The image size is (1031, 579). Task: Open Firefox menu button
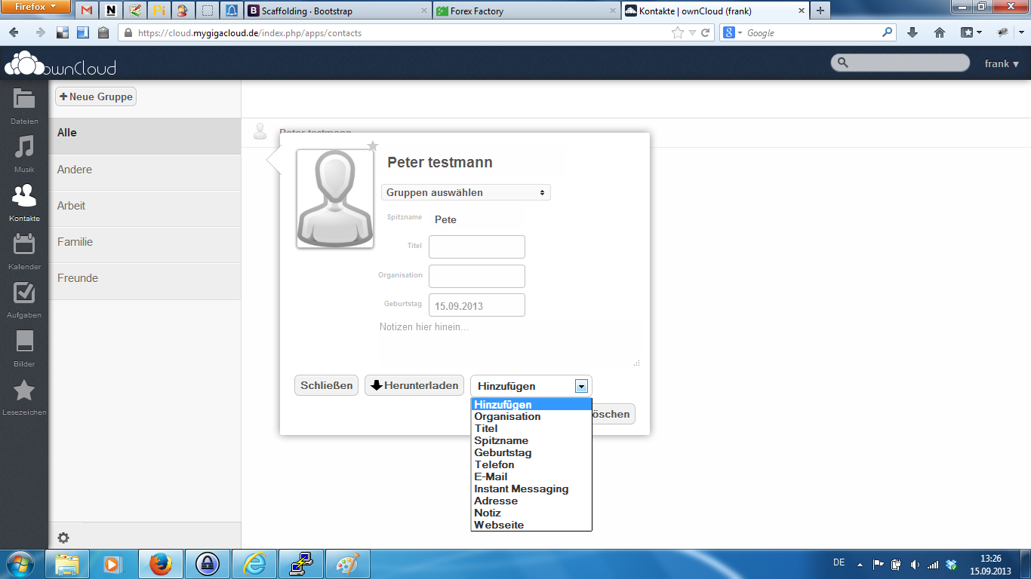36,7
